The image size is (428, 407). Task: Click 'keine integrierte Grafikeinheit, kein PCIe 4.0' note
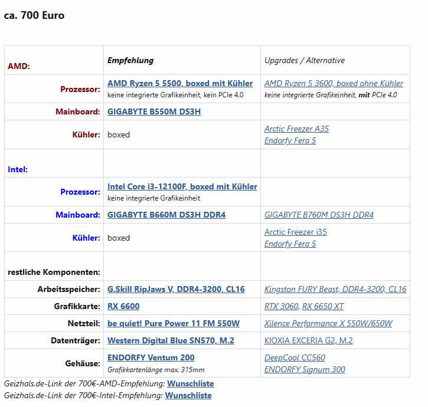point(175,95)
